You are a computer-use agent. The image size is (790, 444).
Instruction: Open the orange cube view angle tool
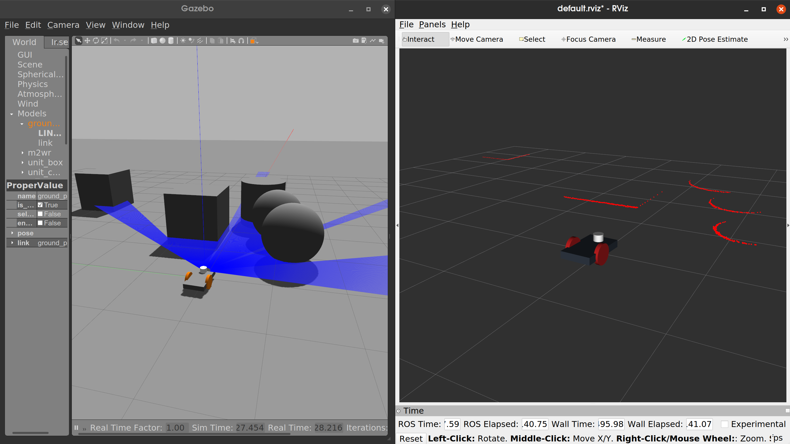click(254, 40)
